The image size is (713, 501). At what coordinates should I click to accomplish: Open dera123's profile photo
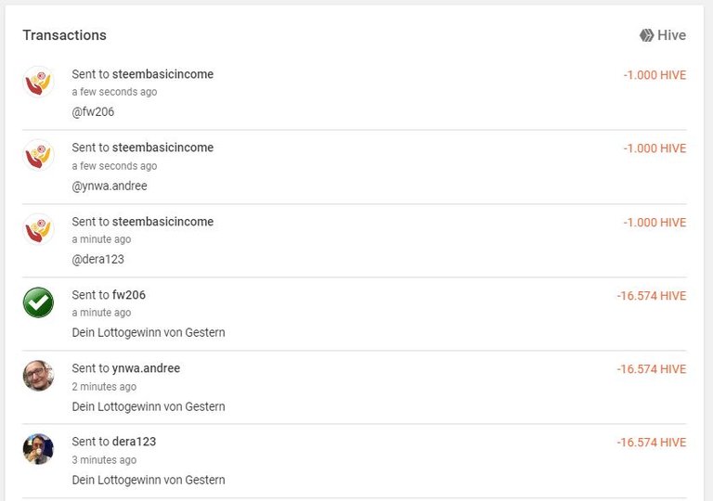click(39, 449)
